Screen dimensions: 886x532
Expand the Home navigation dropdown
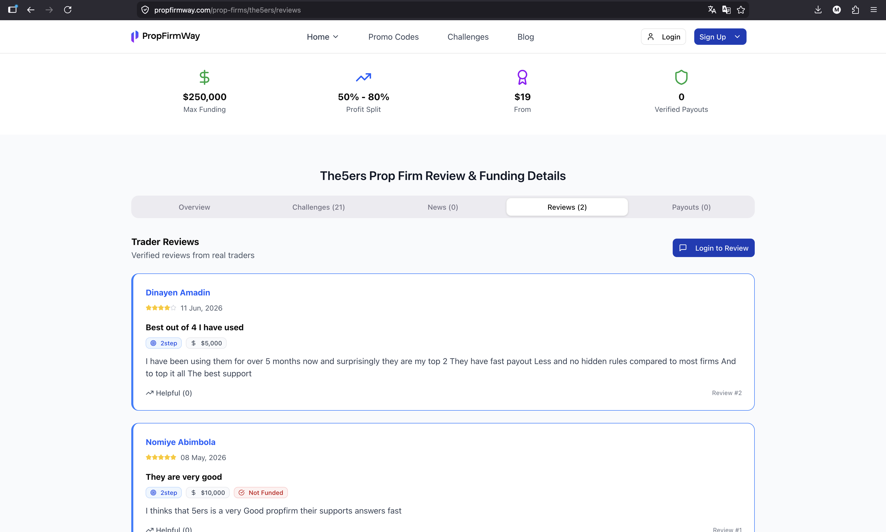[x=322, y=37]
